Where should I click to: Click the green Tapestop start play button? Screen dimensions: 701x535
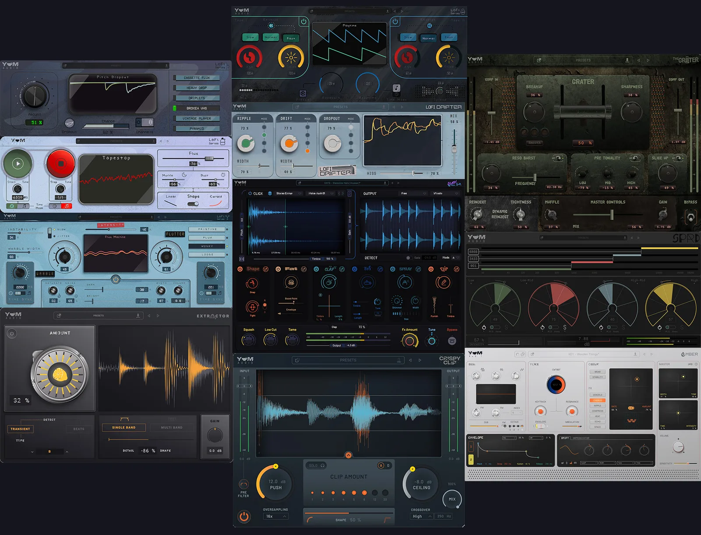pyautogui.click(x=18, y=164)
